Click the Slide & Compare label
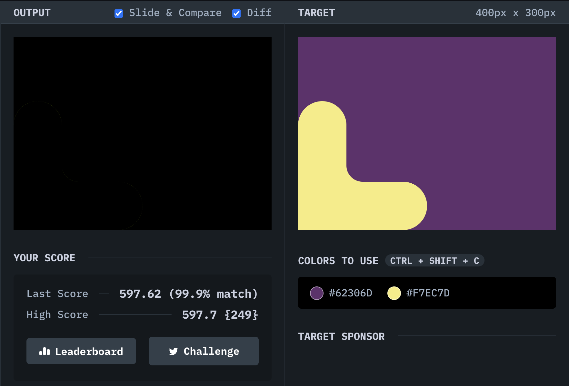 [175, 13]
